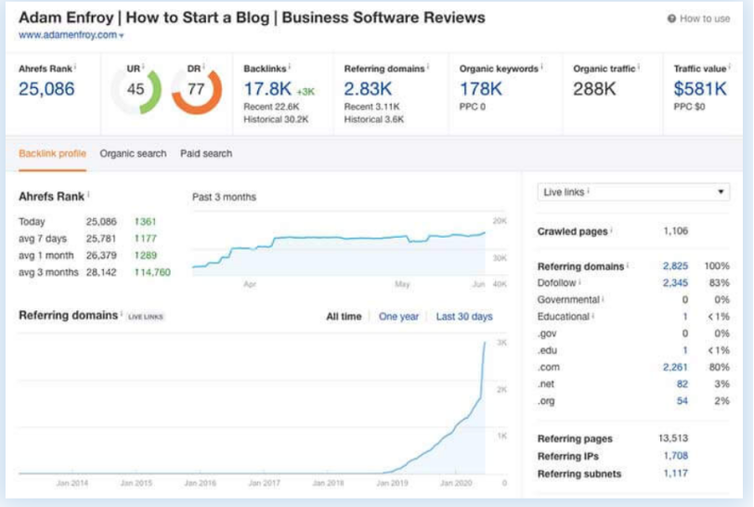The width and height of the screenshot is (754, 507).
Task: Click the Recent 3.11K referring domains text
Action: pos(371,107)
